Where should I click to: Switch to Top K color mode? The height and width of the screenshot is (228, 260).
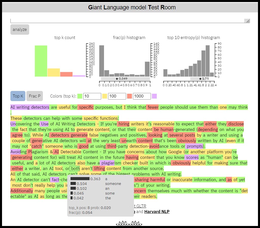tap(18, 96)
